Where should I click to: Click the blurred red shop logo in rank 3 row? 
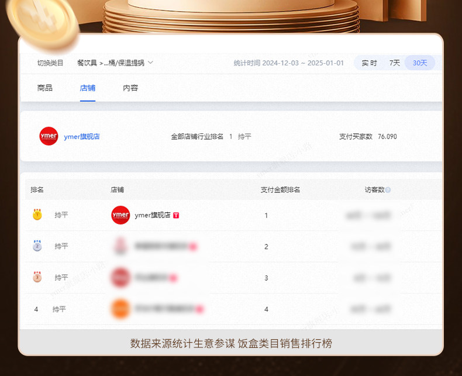coord(120,277)
